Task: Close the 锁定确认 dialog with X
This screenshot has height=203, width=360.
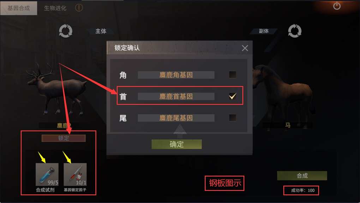Action: pos(245,48)
